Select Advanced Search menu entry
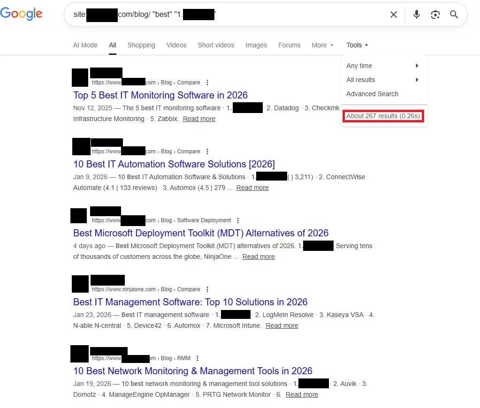 [x=372, y=94]
